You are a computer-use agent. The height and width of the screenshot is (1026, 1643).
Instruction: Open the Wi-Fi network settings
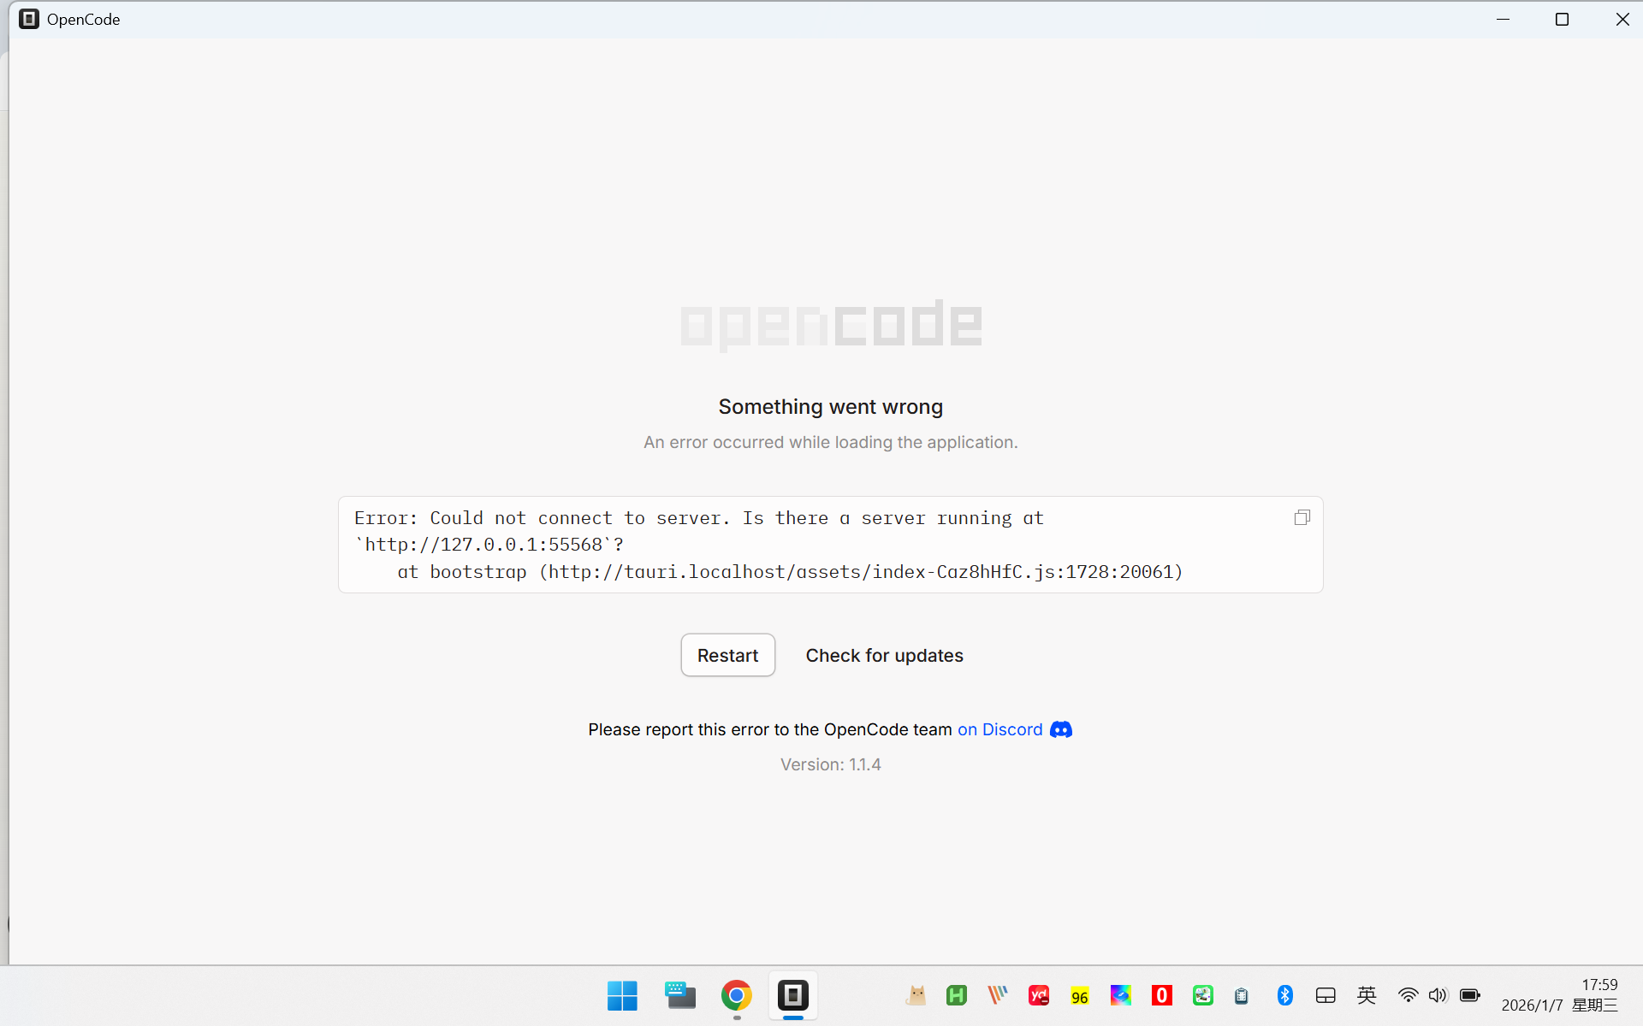[x=1408, y=995]
